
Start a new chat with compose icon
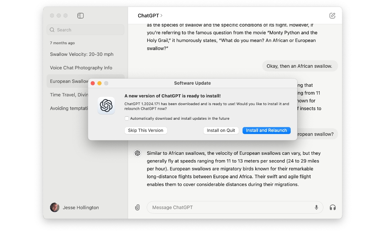[332, 16]
